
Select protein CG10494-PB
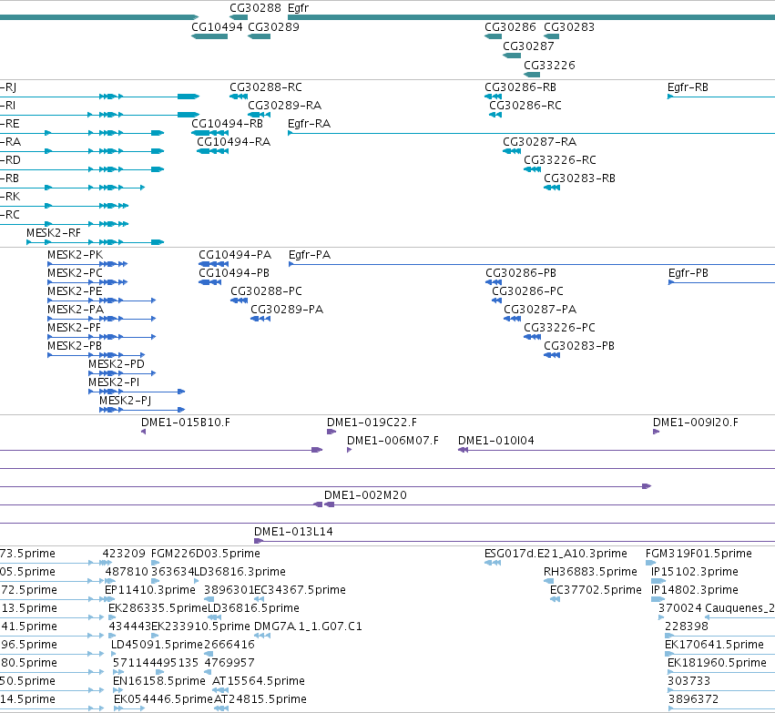[234, 273]
